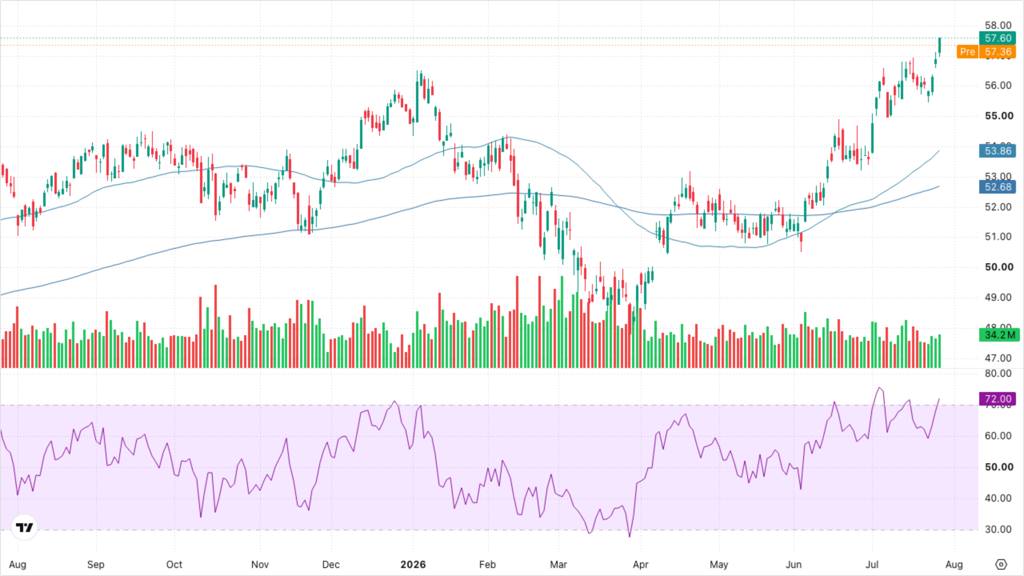Click the bold 55.00 price axis label
The width and height of the screenshot is (1024, 576).
pos(999,116)
